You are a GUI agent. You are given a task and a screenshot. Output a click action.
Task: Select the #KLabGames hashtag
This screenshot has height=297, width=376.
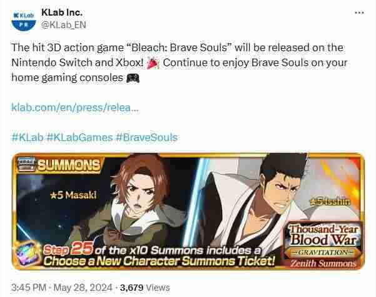(79, 137)
